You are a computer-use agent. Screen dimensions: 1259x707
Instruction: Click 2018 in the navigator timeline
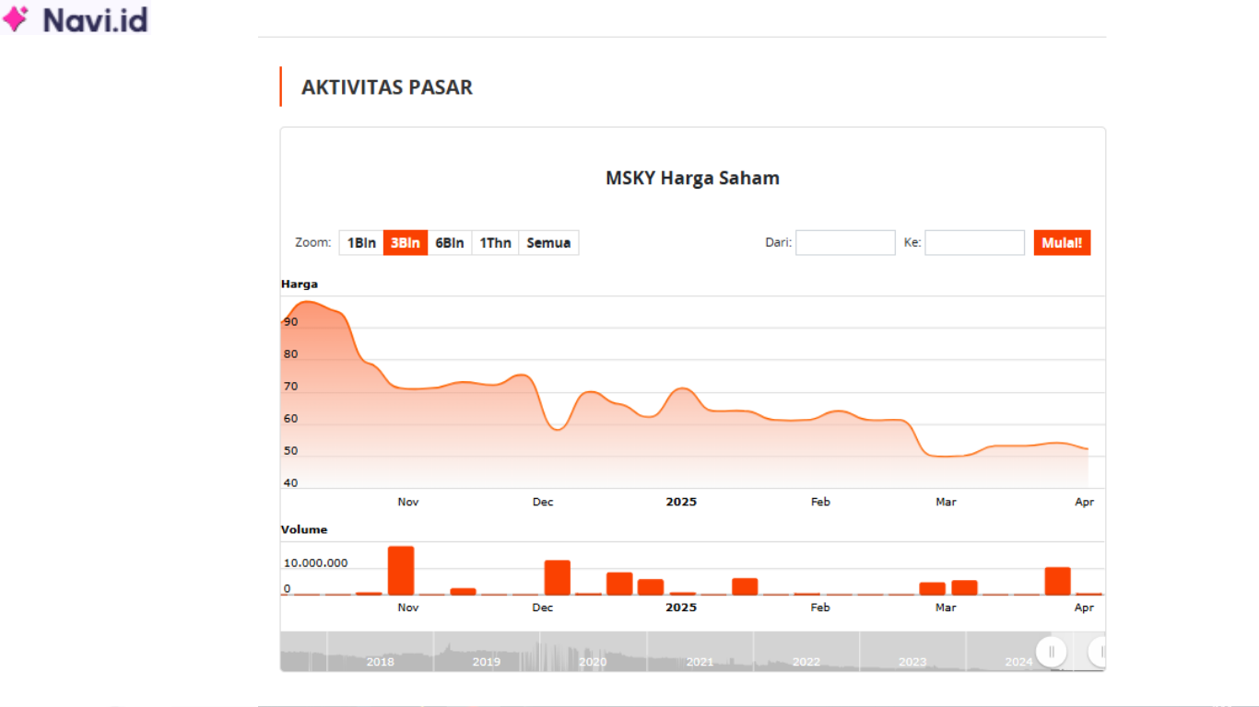click(381, 662)
